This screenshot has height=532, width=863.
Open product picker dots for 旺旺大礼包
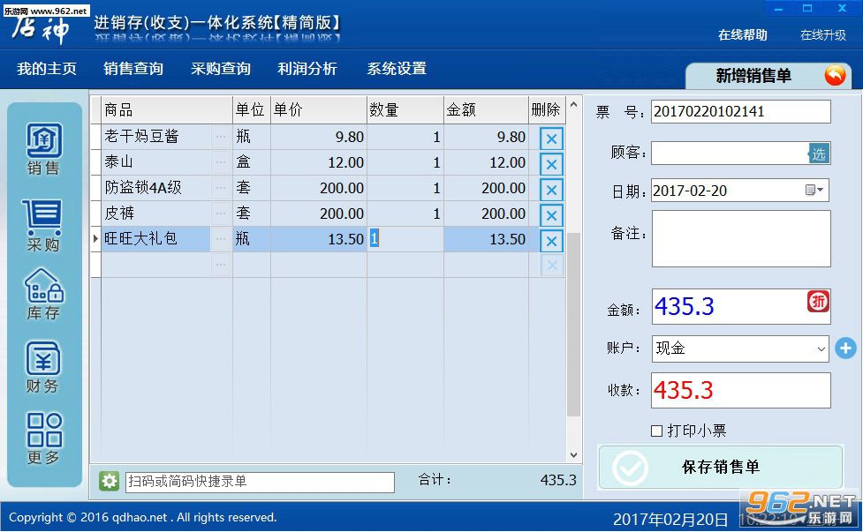click(221, 239)
